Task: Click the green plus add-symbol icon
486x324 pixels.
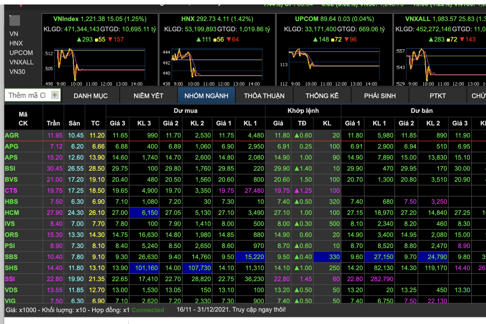Action: 55,95
